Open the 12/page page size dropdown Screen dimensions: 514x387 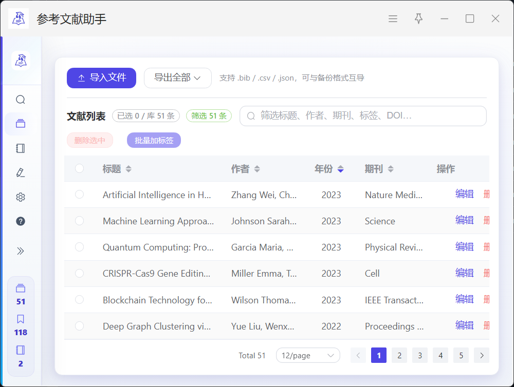[x=308, y=355]
